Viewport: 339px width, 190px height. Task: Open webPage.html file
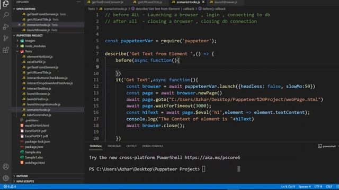(x=35, y=163)
